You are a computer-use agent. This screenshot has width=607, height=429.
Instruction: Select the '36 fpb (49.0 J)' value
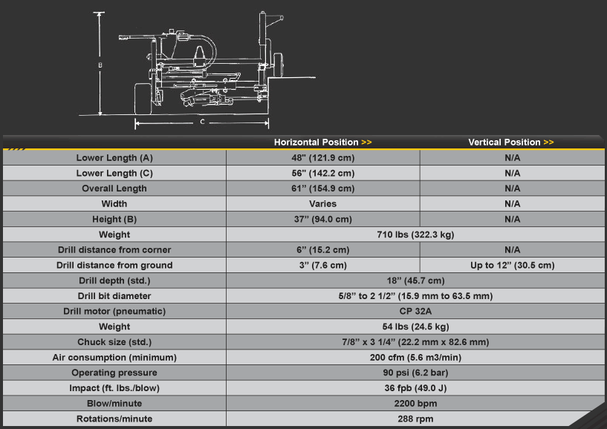pyautogui.click(x=415, y=388)
